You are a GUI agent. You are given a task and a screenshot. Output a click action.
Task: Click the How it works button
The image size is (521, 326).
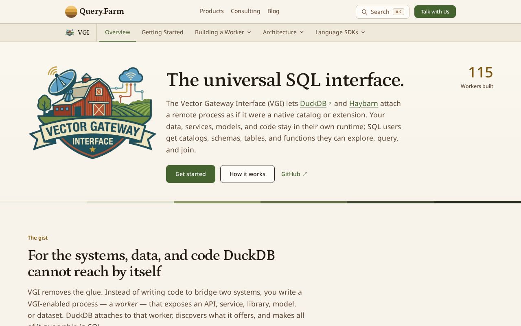coord(247,174)
